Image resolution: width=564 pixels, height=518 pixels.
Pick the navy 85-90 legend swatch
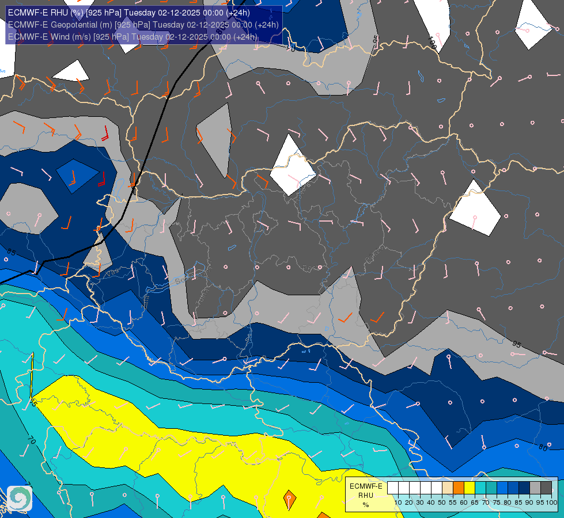(524, 488)
